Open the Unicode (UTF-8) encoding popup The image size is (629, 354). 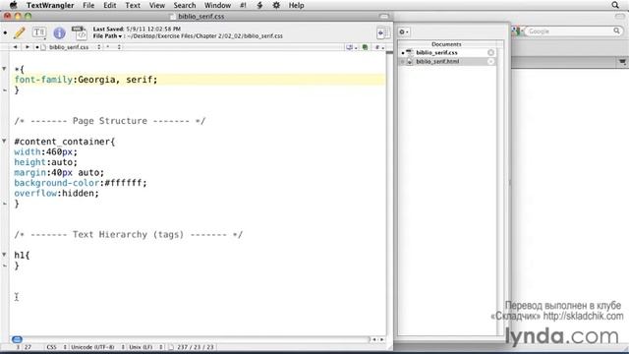click(x=97, y=347)
